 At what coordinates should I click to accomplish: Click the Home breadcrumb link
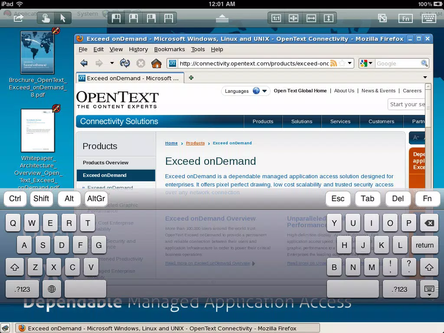pyautogui.click(x=171, y=143)
